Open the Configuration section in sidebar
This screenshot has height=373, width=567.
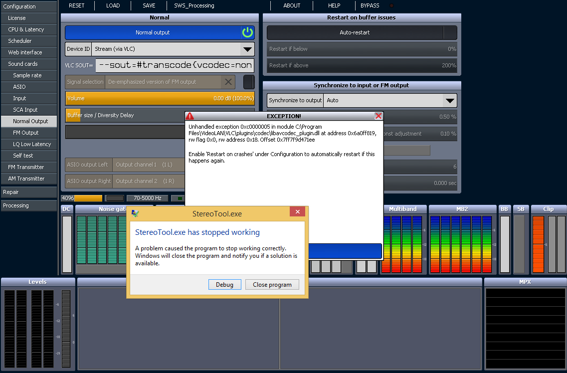[28, 6]
